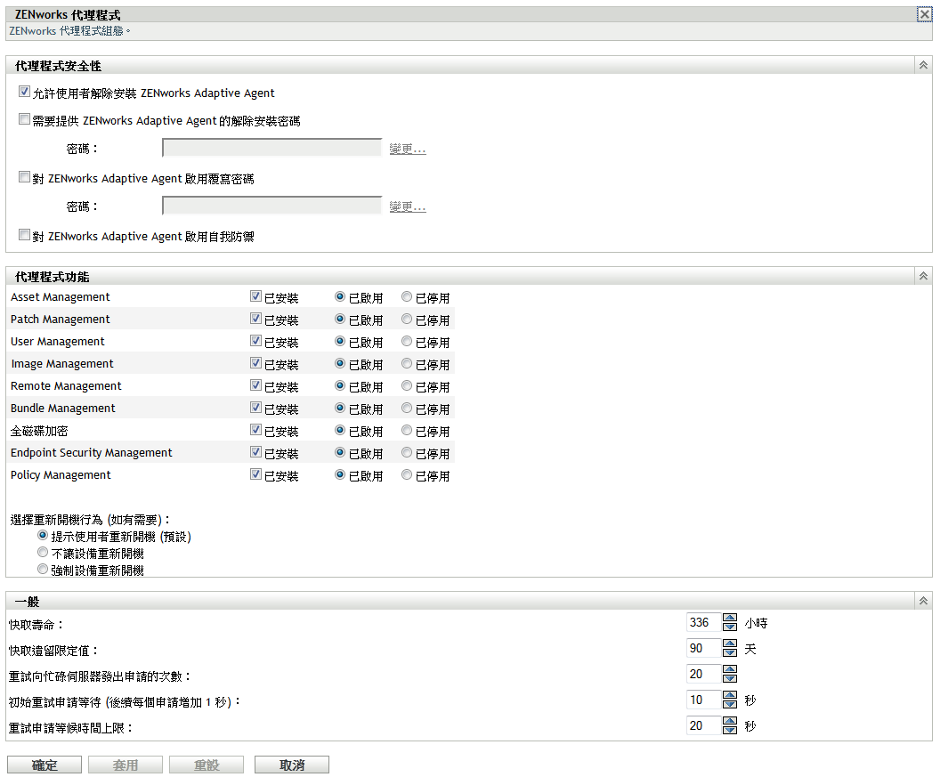Screen dimensions: 940x777
Task: Click the 套用 button
Action: tap(126, 765)
